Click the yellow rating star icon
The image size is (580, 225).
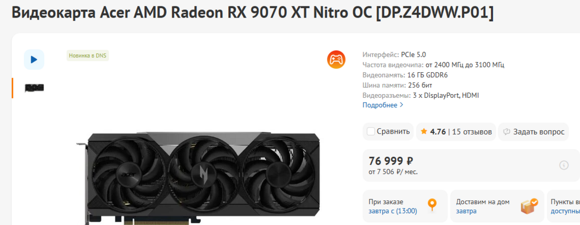[424, 132]
